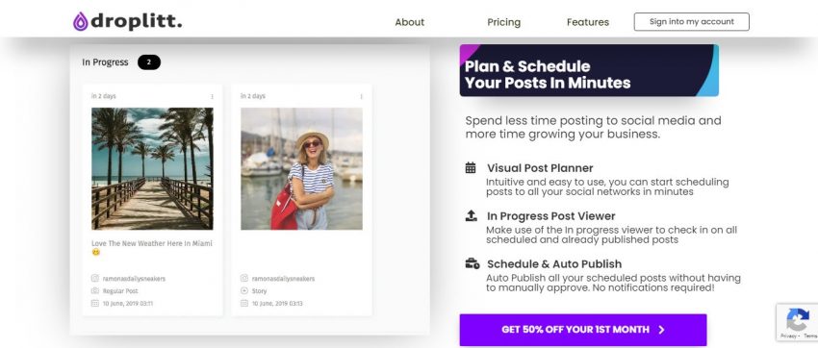Open the woman at marina thumbnail
The height and width of the screenshot is (348, 818).
(x=301, y=169)
